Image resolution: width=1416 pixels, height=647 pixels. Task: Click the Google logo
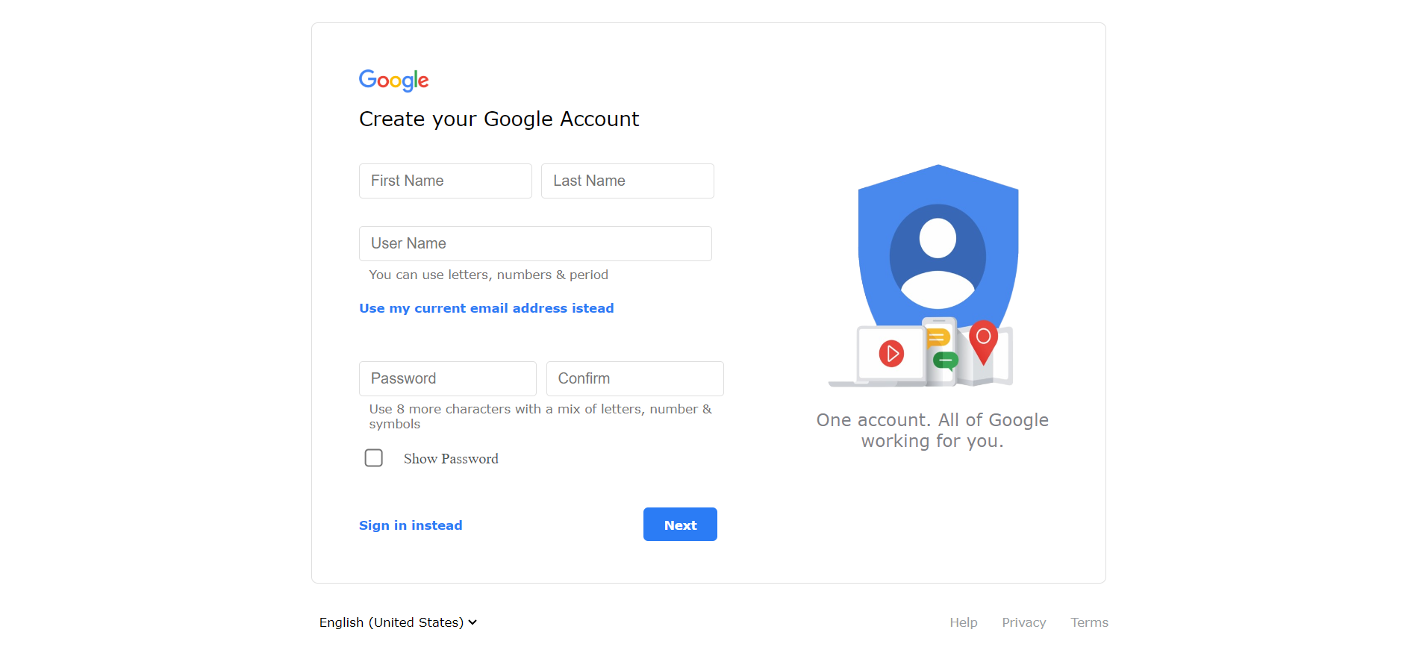coord(393,80)
